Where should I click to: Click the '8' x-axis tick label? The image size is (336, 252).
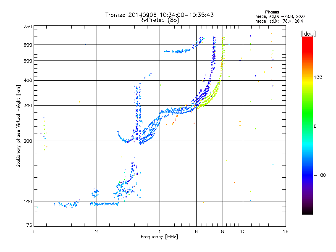[223, 231]
